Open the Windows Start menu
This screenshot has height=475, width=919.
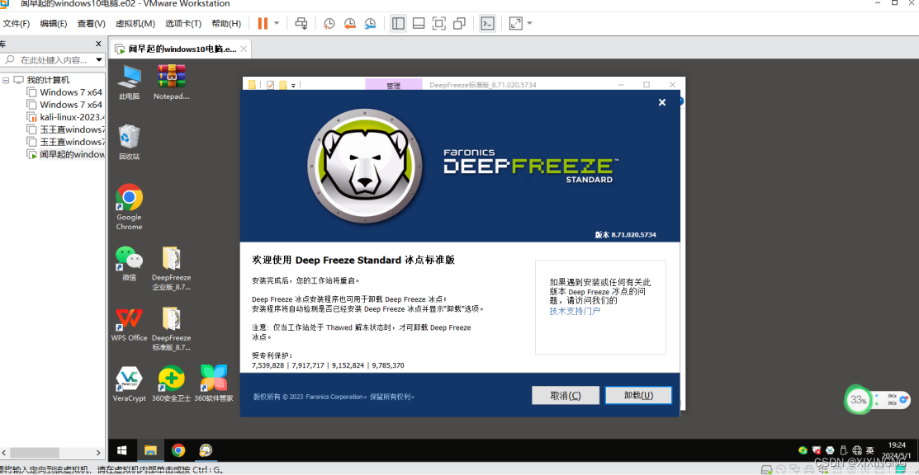(x=122, y=449)
